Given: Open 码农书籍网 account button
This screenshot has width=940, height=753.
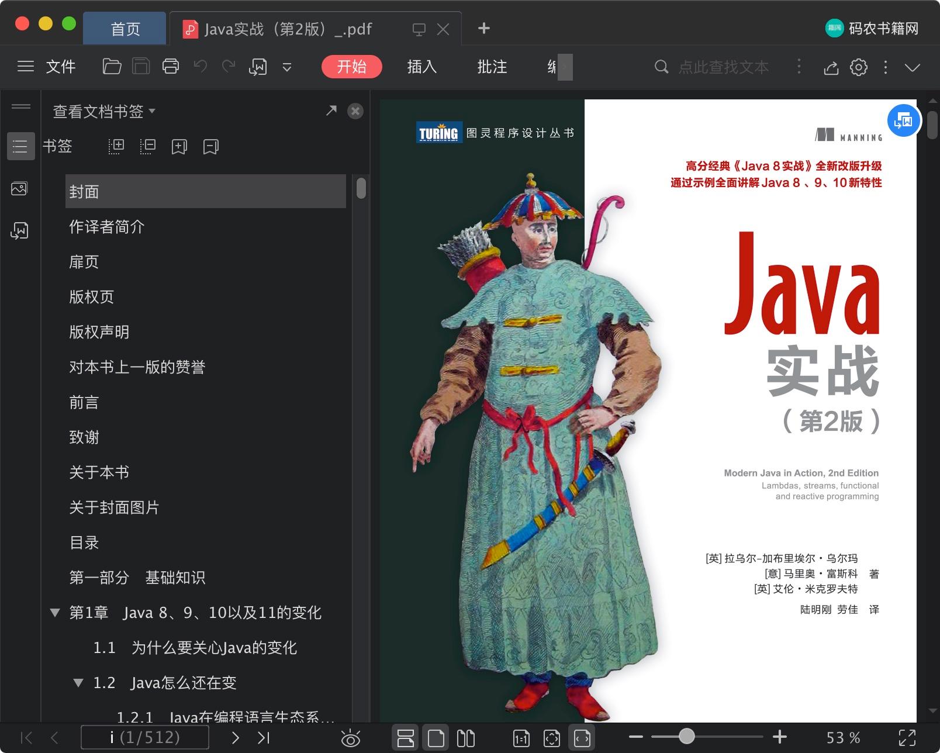Looking at the screenshot, I should (x=872, y=28).
